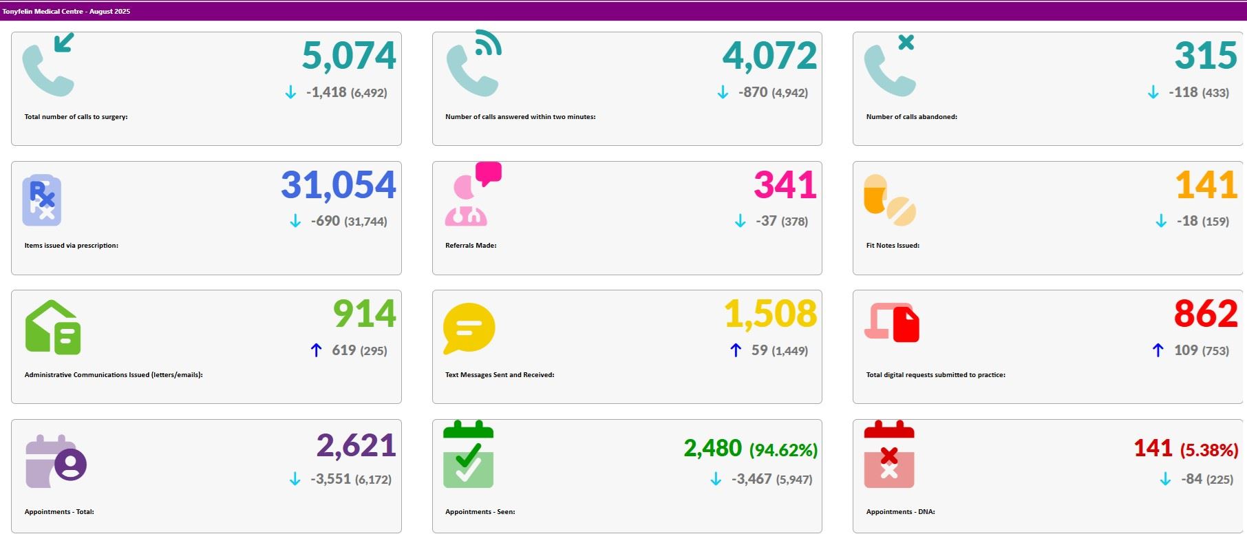Viewport: 1247px width, 534px height.
Task: Click the red digital requests device icon
Action: pyautogui.click(x=892, y=322)
